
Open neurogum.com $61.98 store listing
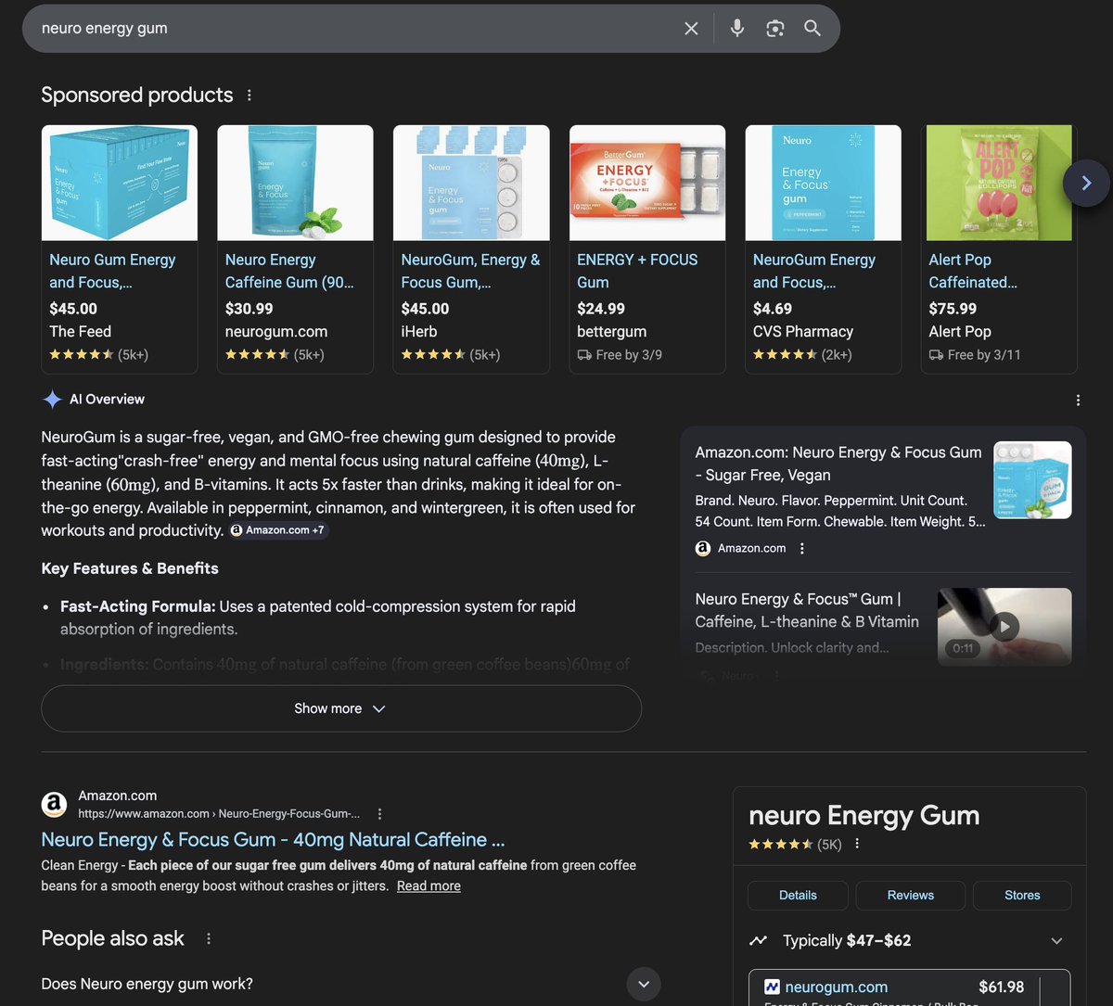(x=909, y=987)
